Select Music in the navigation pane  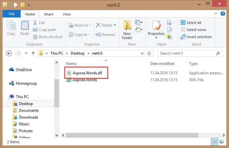21,124
